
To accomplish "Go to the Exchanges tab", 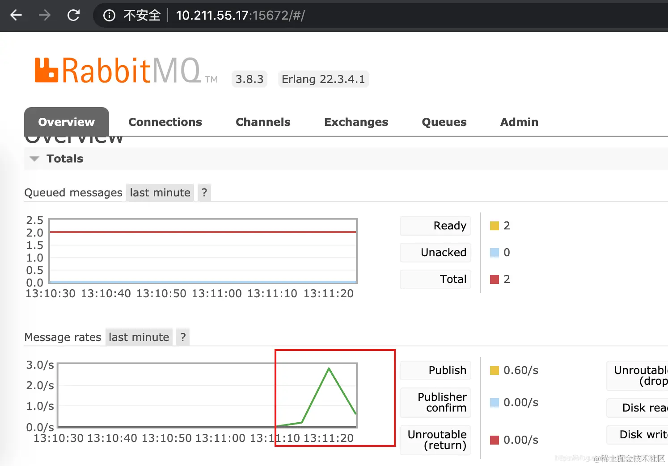I will click(356, 122).
